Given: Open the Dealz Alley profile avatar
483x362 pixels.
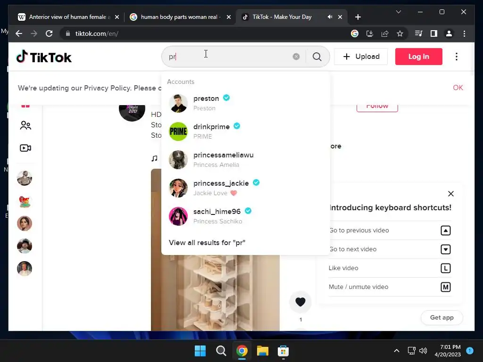Looking at the screenshot, I should [132, 113].
